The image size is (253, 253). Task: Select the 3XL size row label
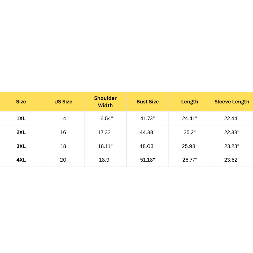tap(21, 146)
